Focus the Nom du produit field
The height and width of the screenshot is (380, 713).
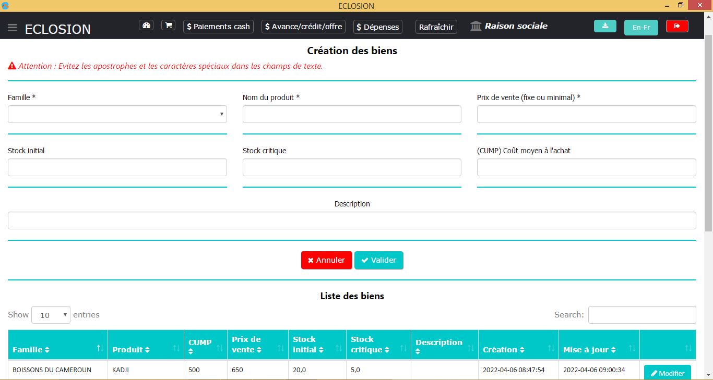pos(352,114)
